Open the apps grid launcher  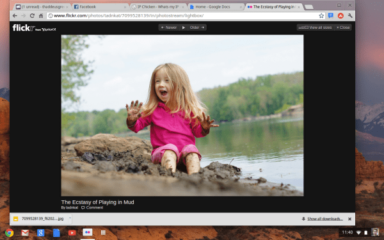pyautogui.click(x=103, y=233)
